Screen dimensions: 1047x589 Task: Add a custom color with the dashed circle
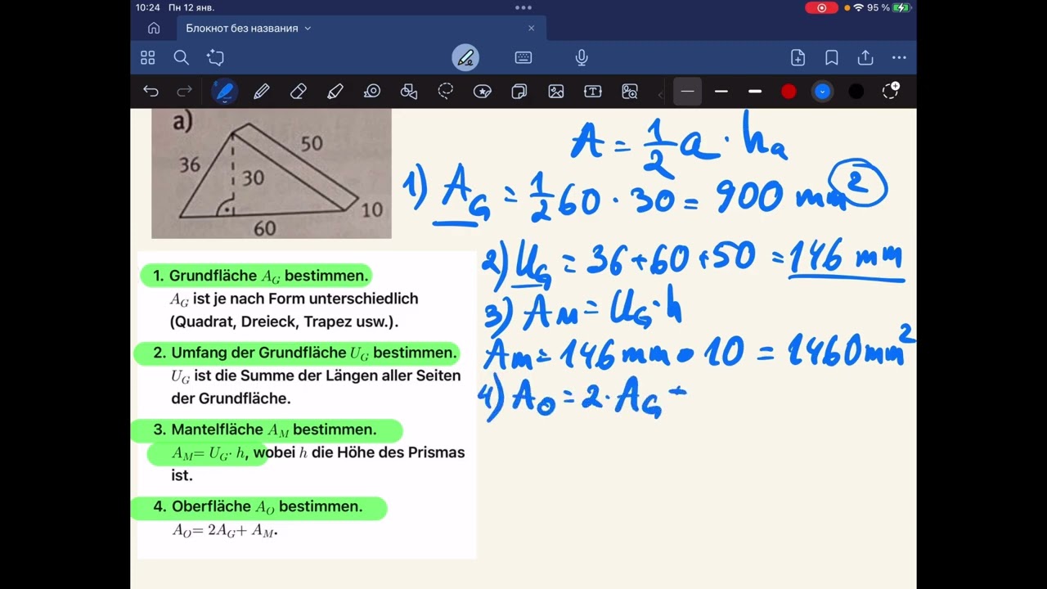click(891, 91)
